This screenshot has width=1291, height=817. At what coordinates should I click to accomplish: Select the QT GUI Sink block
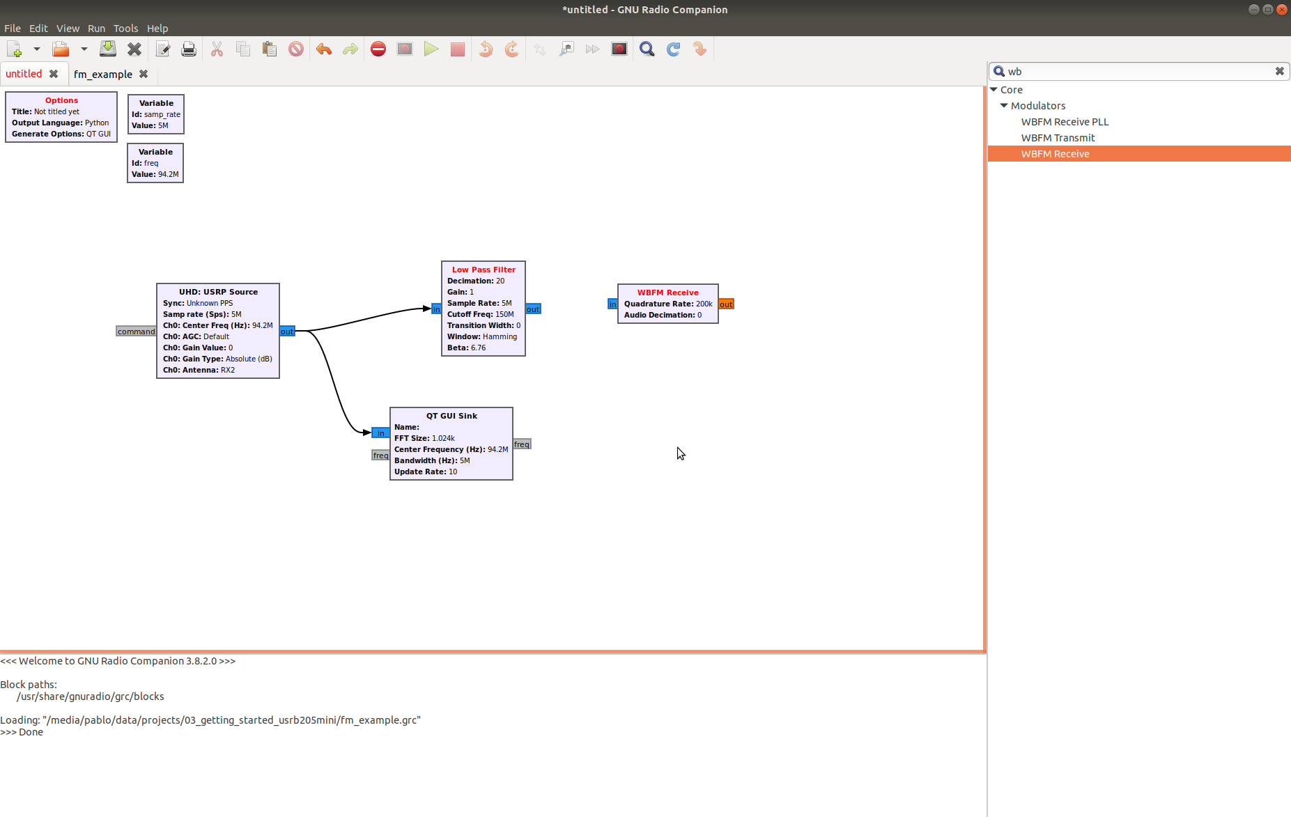click(x=451, y=444)
